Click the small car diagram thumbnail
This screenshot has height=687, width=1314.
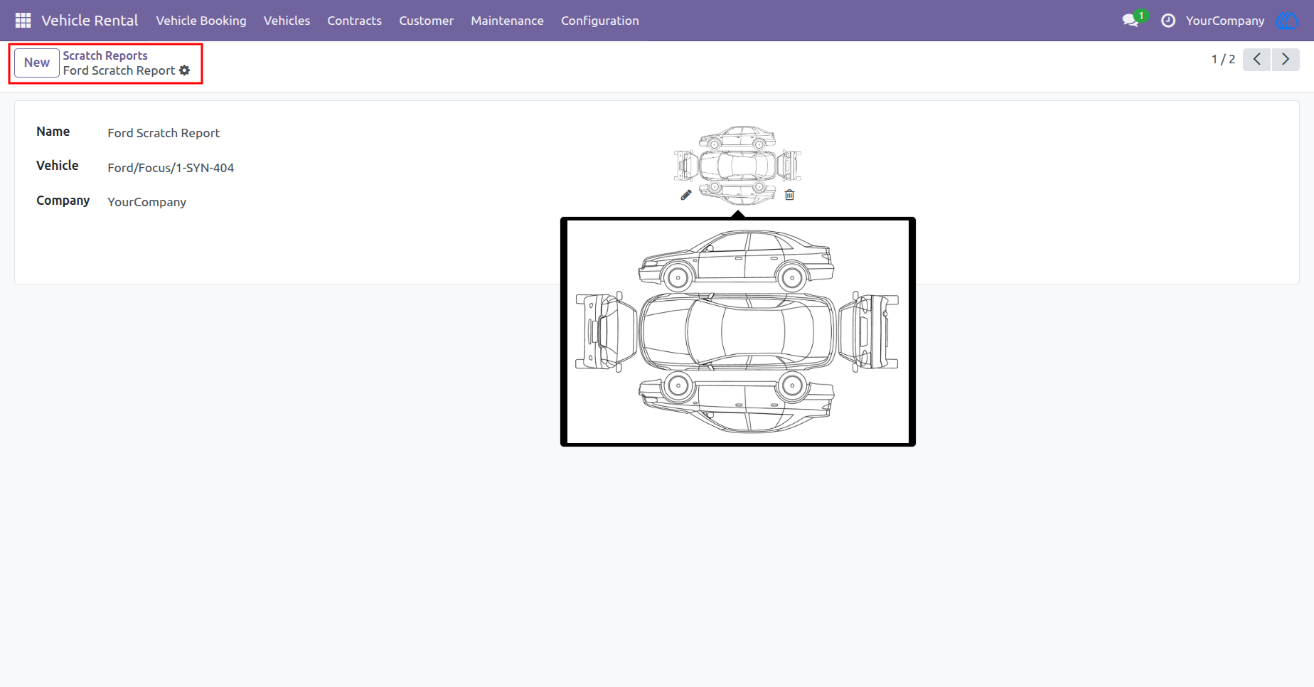(x=738, y=166)
